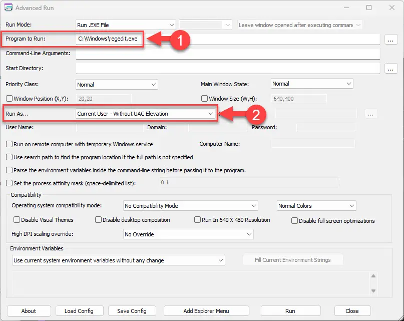Click the environment variables text area
This screenshot has width=404, height=321.
coord(191,283)
